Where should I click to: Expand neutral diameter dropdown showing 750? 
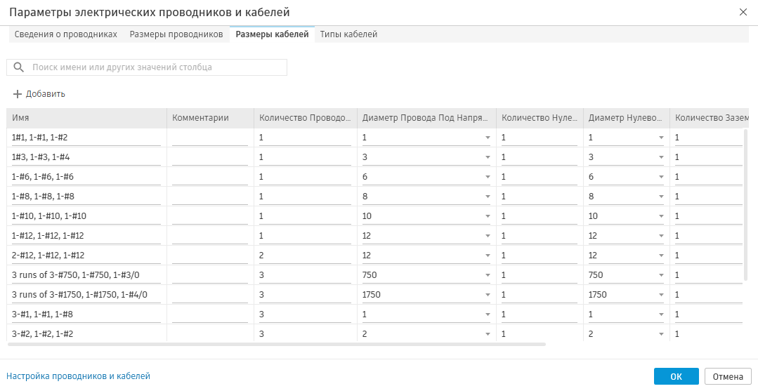pyautogui.click(x=661, y=275)
